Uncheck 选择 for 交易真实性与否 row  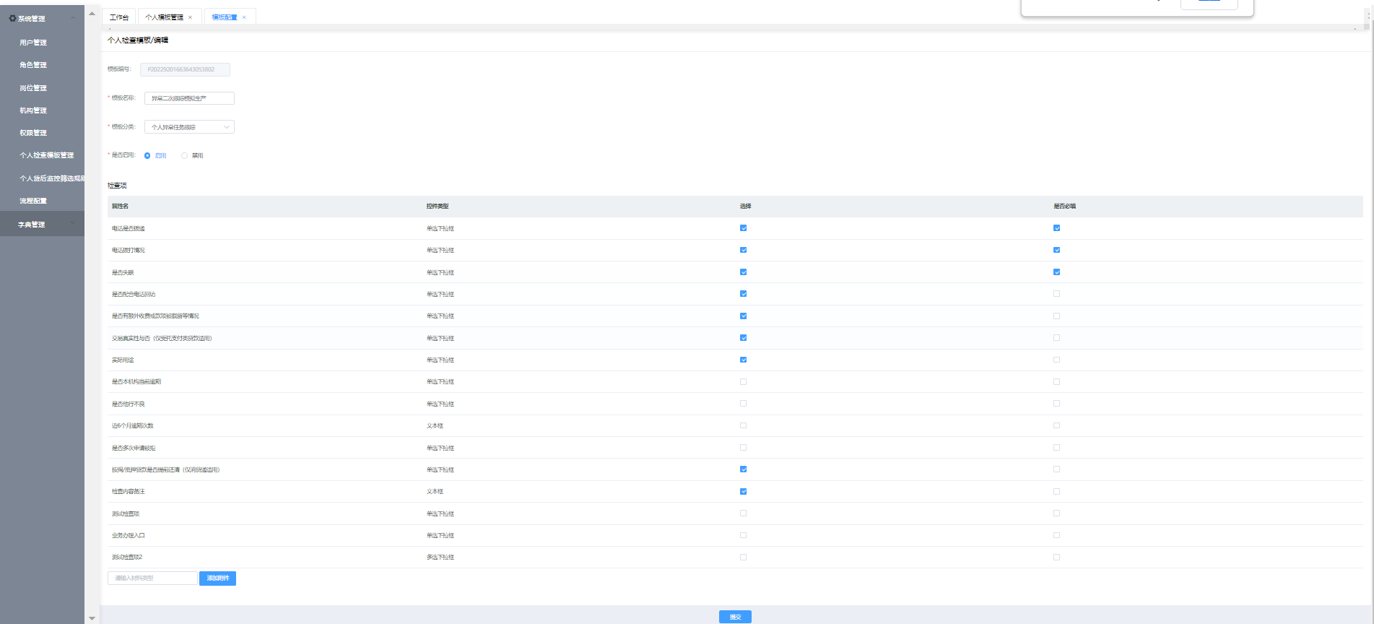point(743,338)
